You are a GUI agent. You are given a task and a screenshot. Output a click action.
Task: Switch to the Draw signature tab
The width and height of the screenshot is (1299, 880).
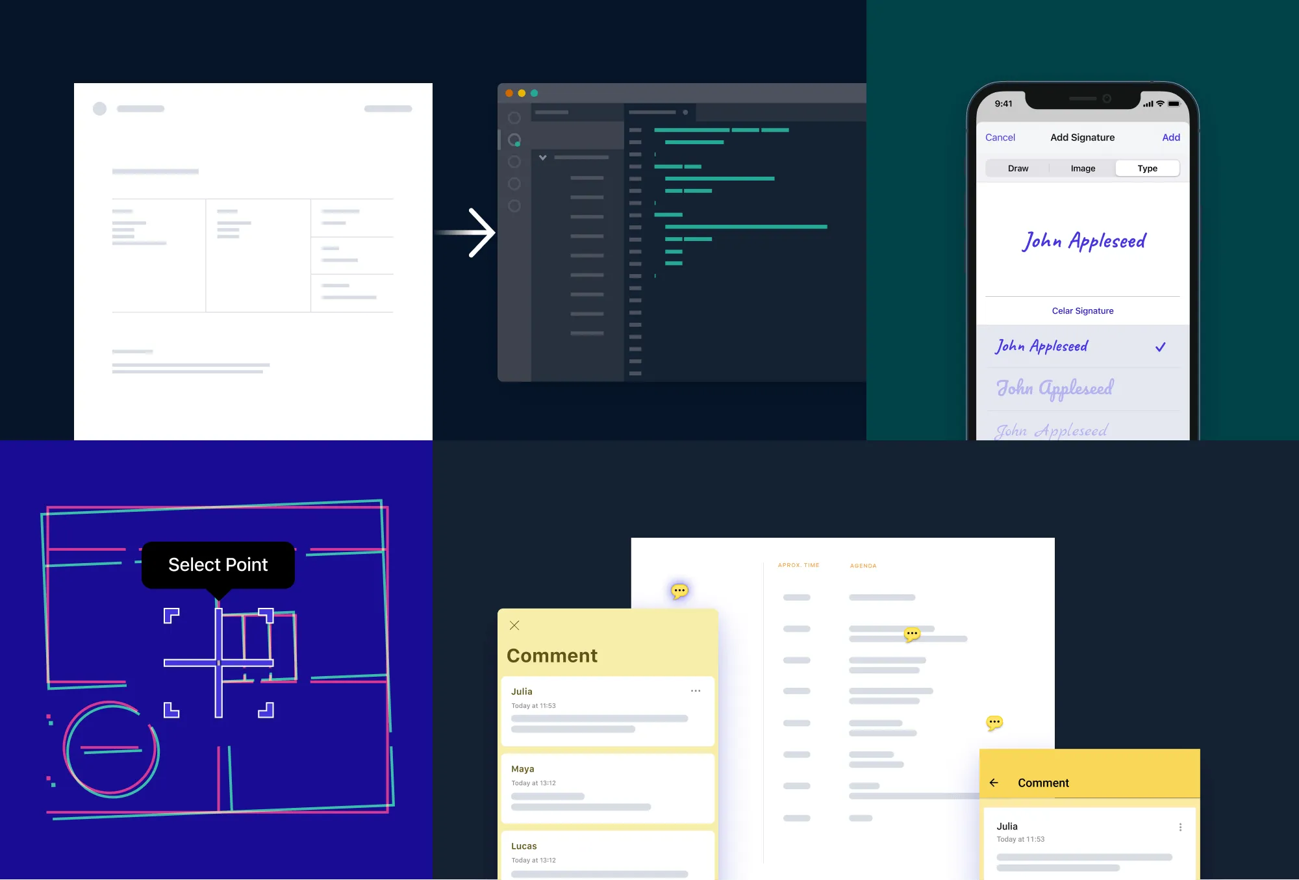(x=1018, y=168)
